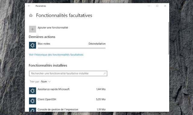Select 'Console de gestion de l'impression' entry

pyautogui.click(x=67, y=110)
